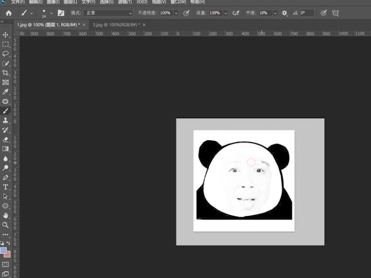Open the Filter menu
The height and width of the screenshot is (278, 371).
pos(125,2)
